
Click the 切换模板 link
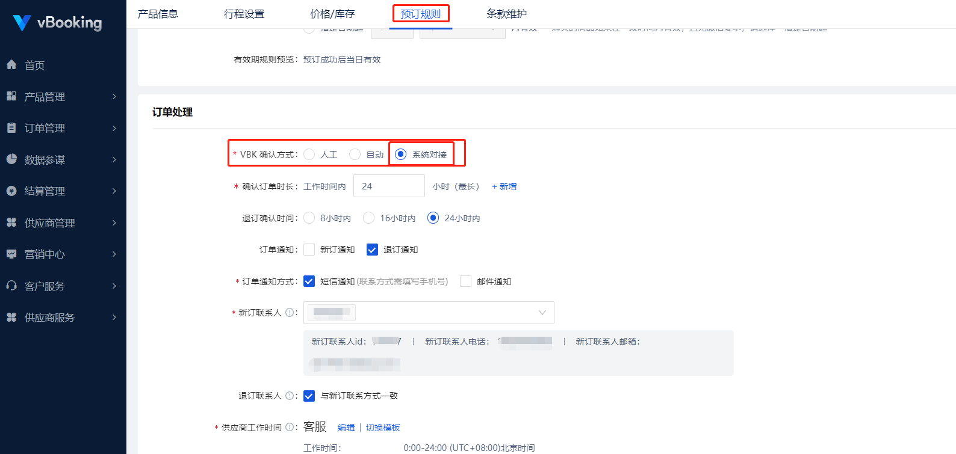pos(383,428)
